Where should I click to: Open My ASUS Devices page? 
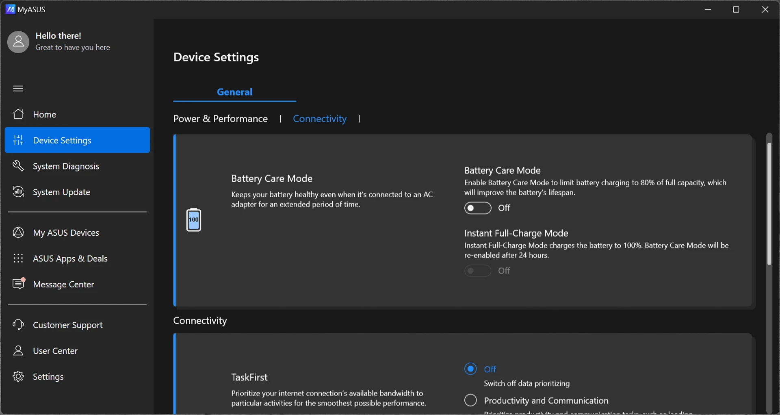77,232
